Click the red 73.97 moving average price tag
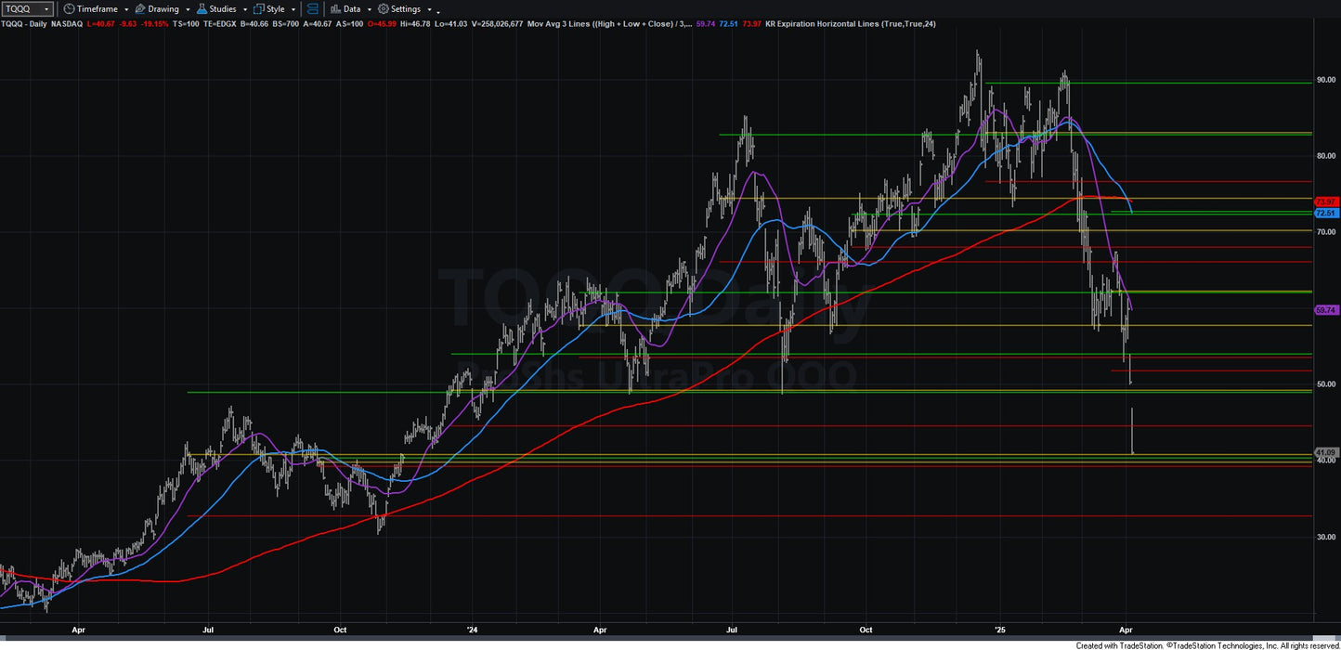 [x=1325, y=201]
